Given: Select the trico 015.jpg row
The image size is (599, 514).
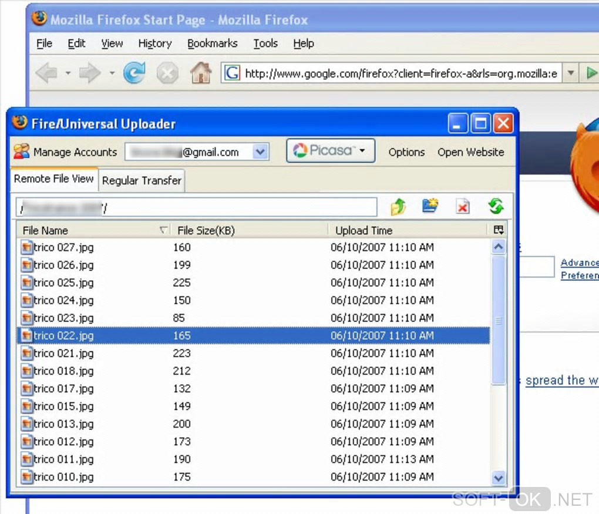Looking at the screenshot, I should coord(253,407).
